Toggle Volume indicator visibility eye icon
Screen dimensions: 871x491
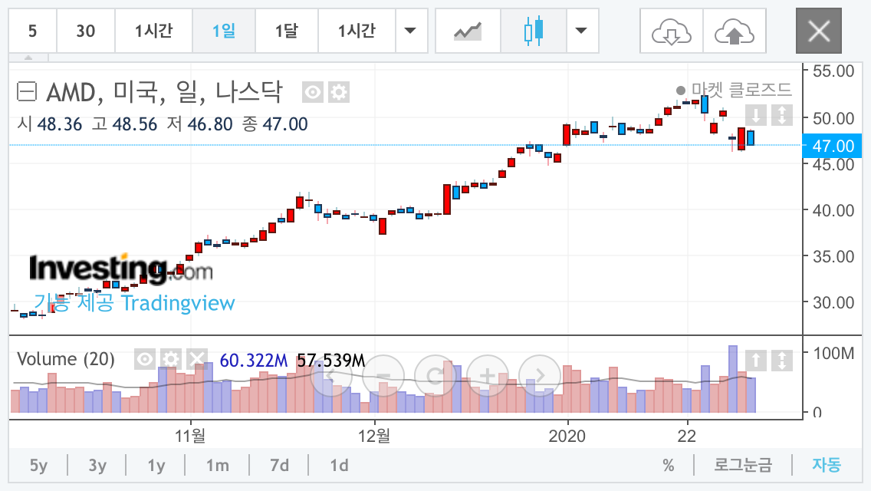click(x=144, y=359)
